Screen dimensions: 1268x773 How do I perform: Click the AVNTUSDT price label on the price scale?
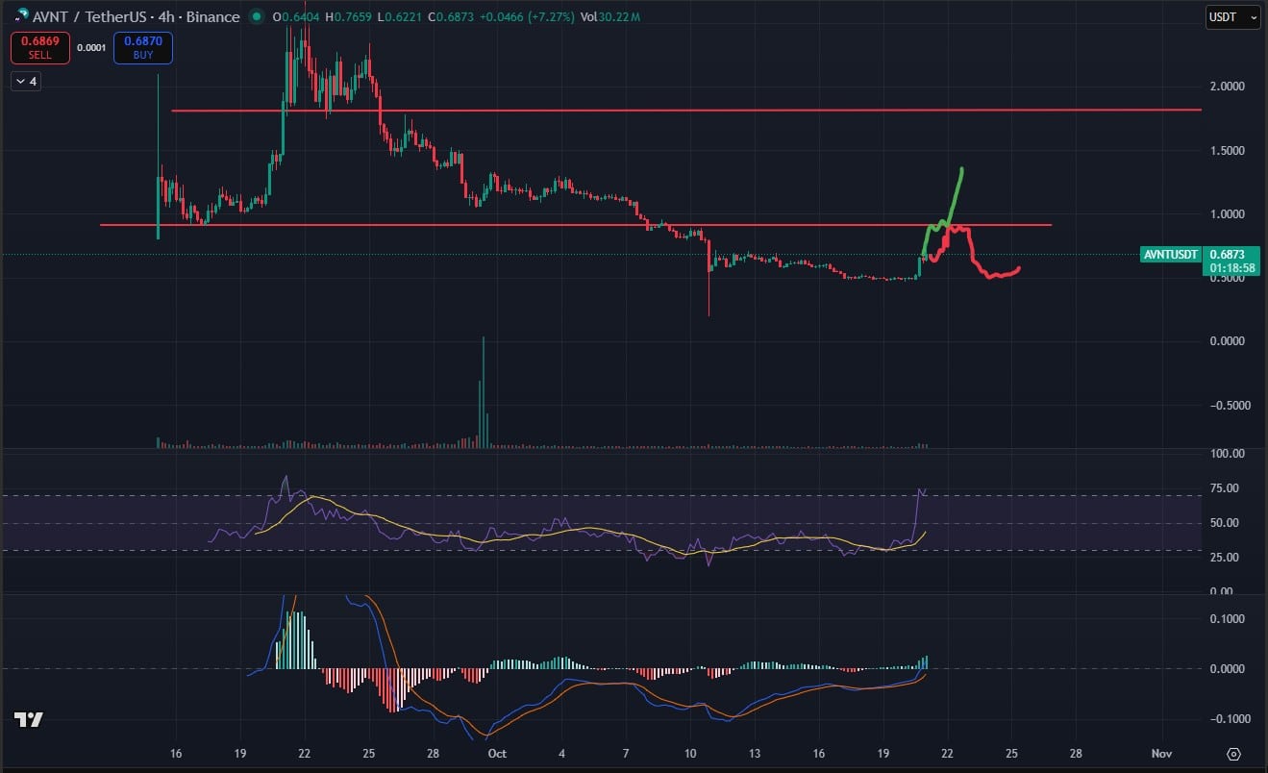(x=1169, y=255)
